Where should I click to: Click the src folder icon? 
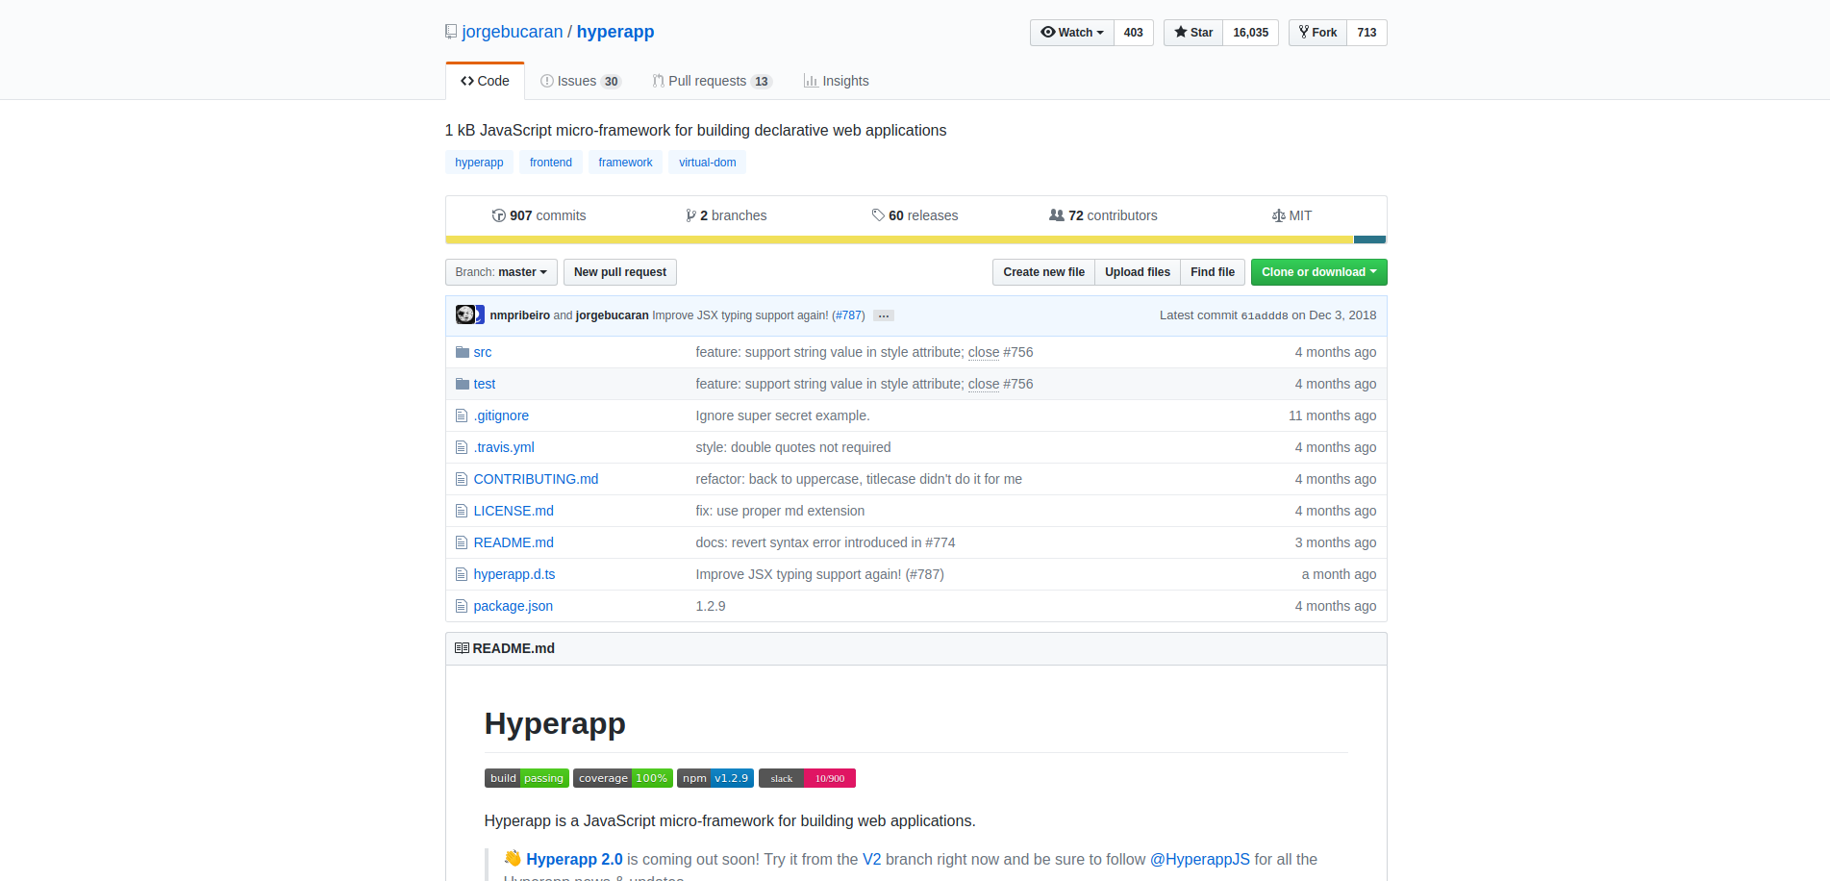462,352
